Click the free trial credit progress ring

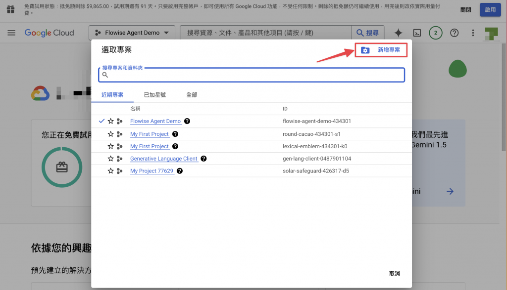[62, 167]
